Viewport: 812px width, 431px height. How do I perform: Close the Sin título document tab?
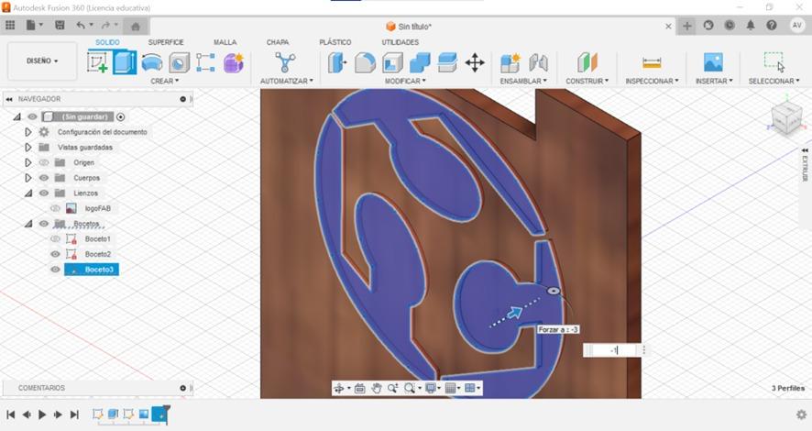pos(668,26)
